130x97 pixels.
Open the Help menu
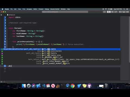pyautogui.click(x=69, y=9)
